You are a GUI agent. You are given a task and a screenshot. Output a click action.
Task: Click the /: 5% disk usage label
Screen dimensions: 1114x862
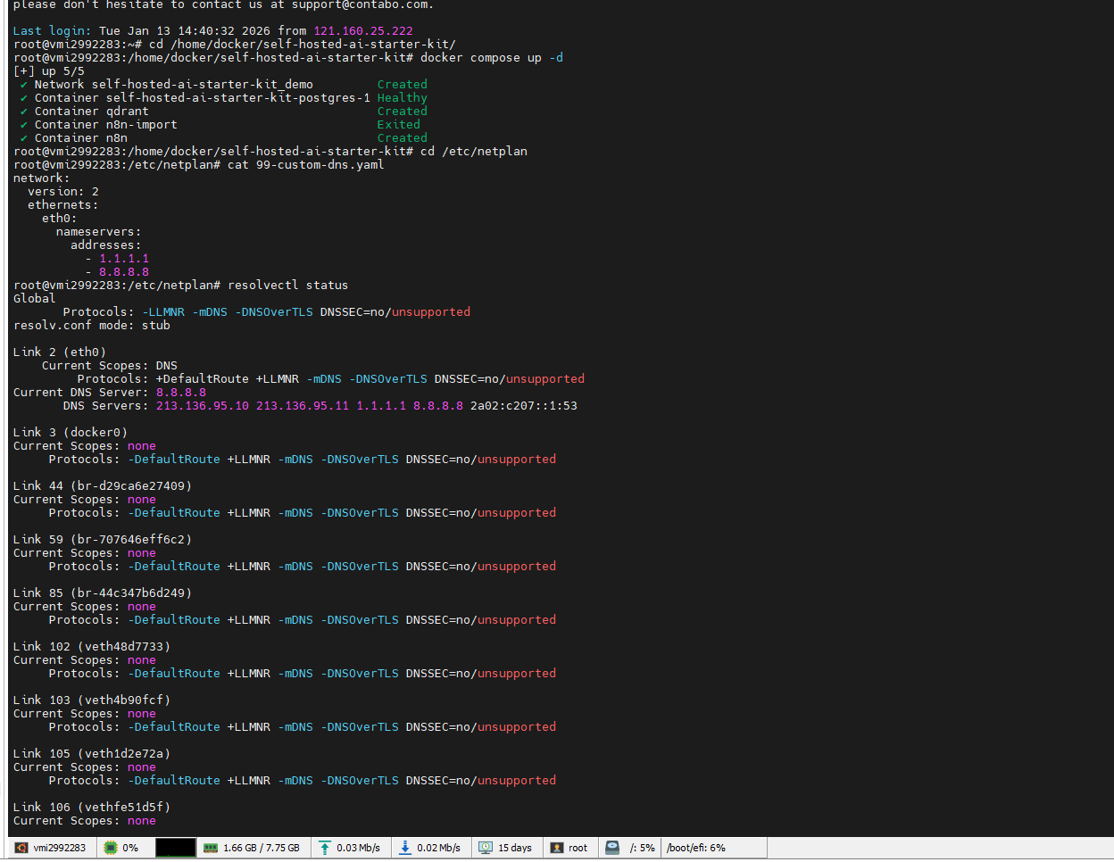coord(642,848)
